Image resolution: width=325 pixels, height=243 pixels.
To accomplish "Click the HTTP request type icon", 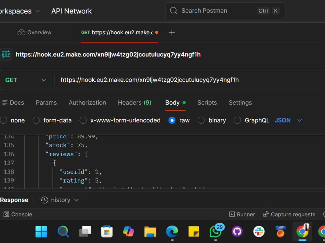I will (x=6, y=54).
